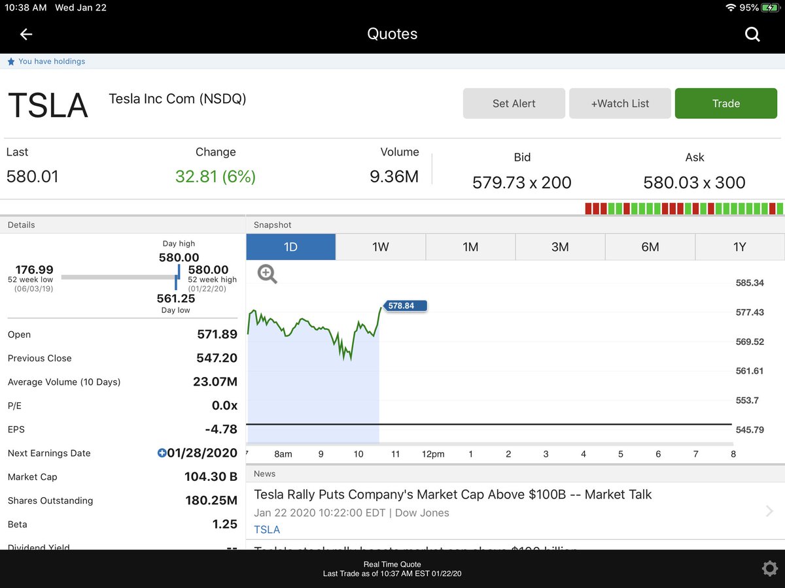Tap the TSLA ticker symbol heading
785x588 pixels.
pos(48,106)
